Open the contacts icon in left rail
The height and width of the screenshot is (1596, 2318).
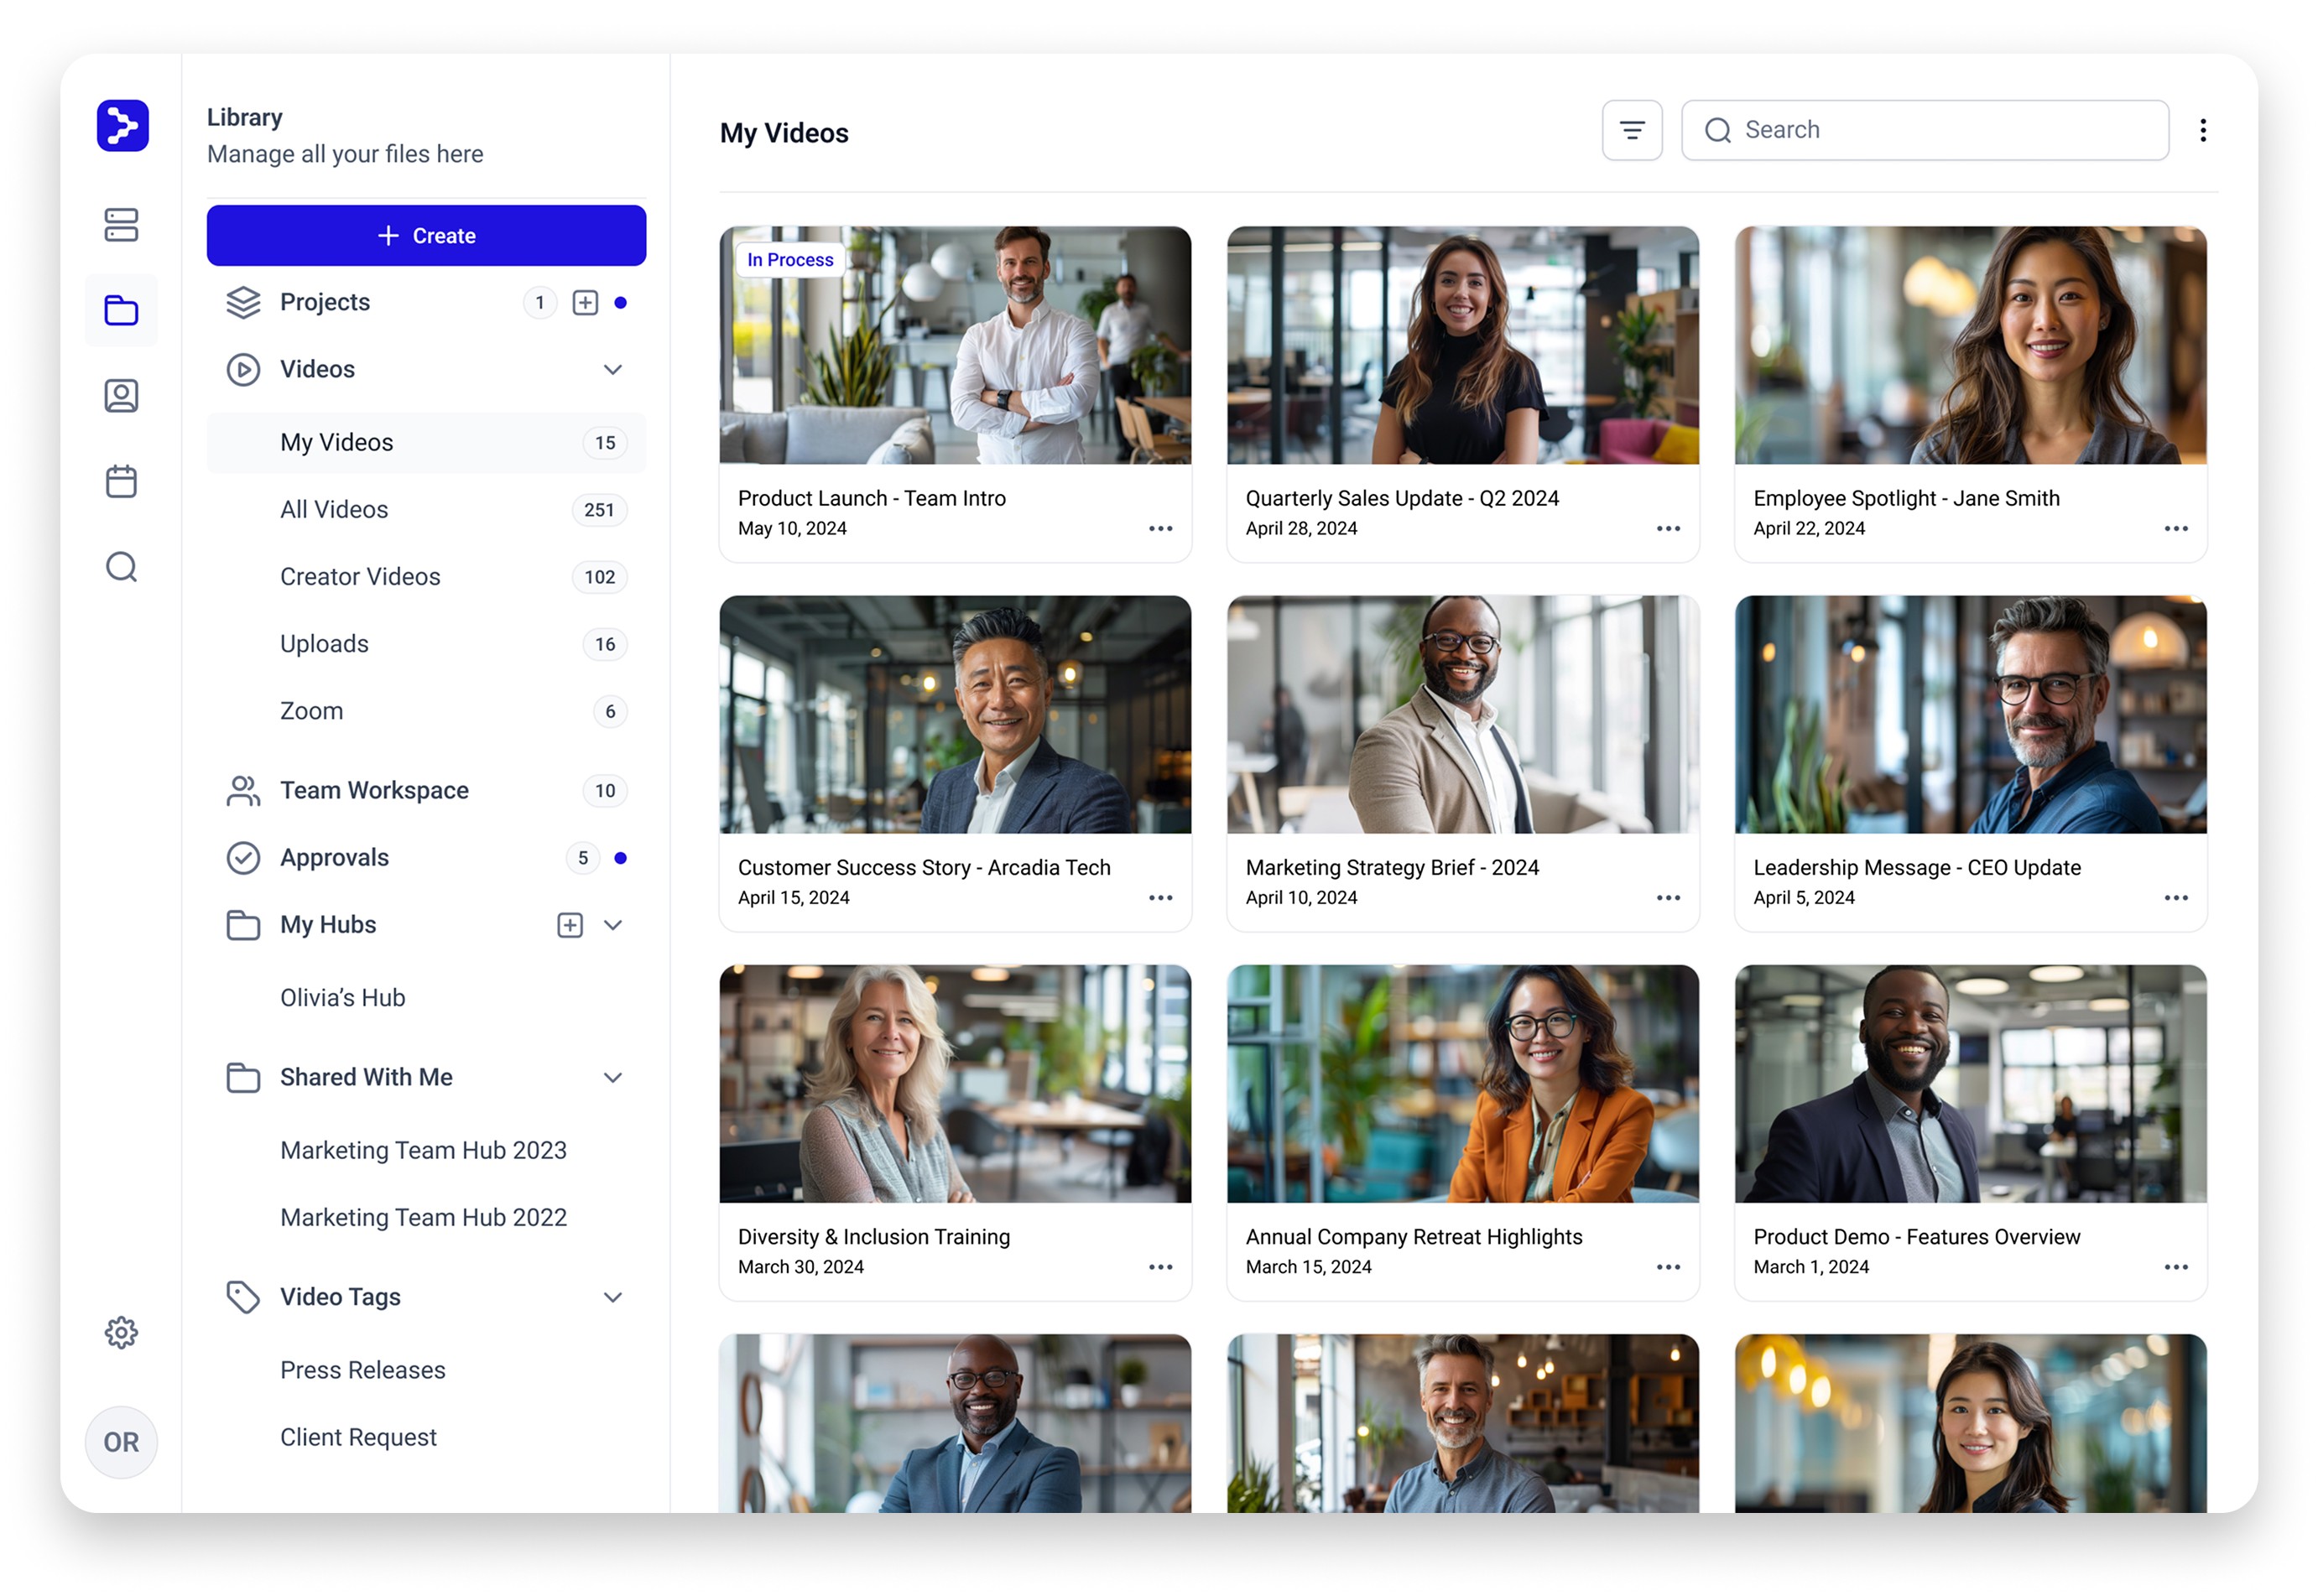(121, 396)
